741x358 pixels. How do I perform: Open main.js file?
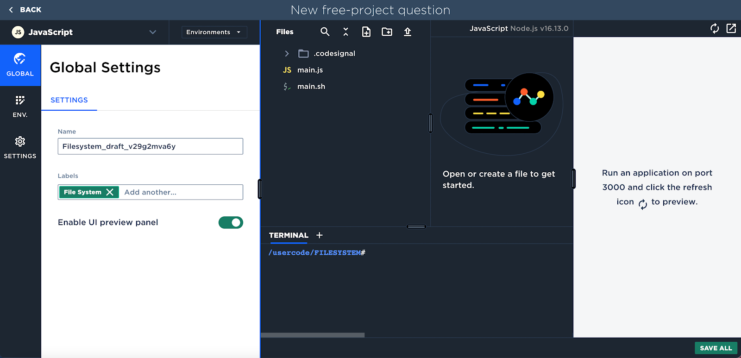[x=310, y=70]
